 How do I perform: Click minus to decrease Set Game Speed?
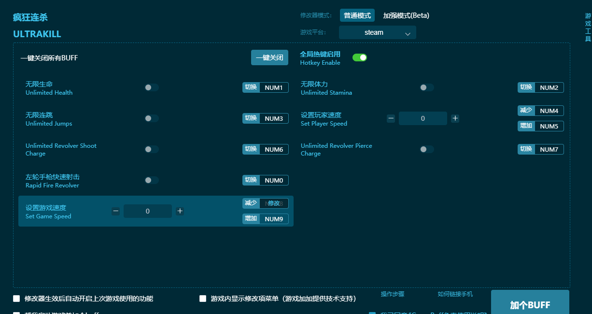pyautogui.click(x=115, y=211)
